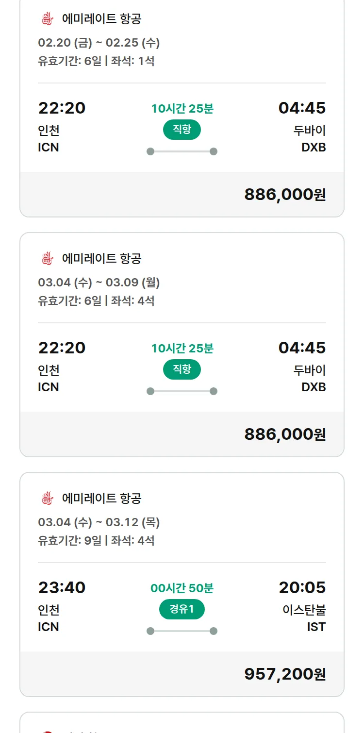Screen dimensions: 364x733
Task: Click the route line on the 02.20 Dubai flight
Action: pos(182,151)
